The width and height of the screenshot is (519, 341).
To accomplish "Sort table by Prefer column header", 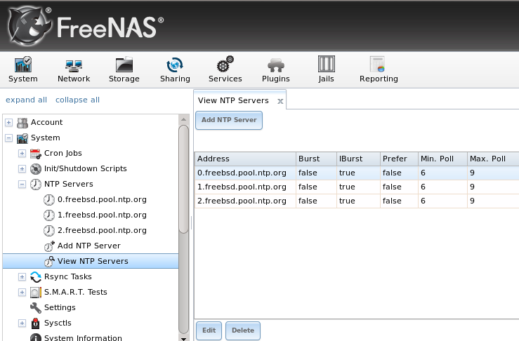I will 399,159.
